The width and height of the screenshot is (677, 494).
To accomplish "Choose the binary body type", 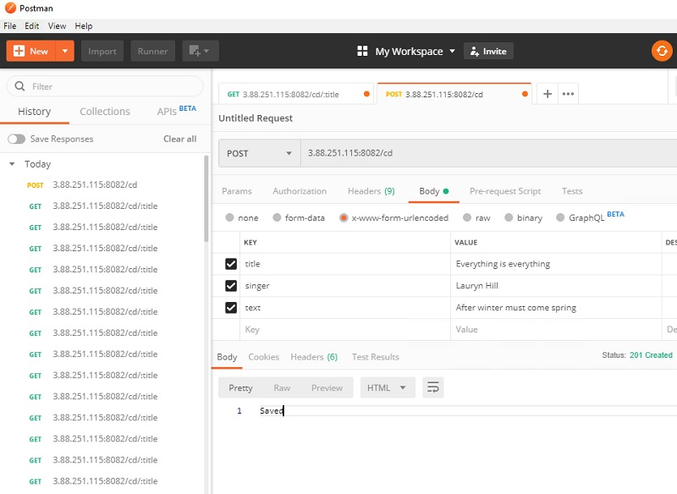I will 509,217.
